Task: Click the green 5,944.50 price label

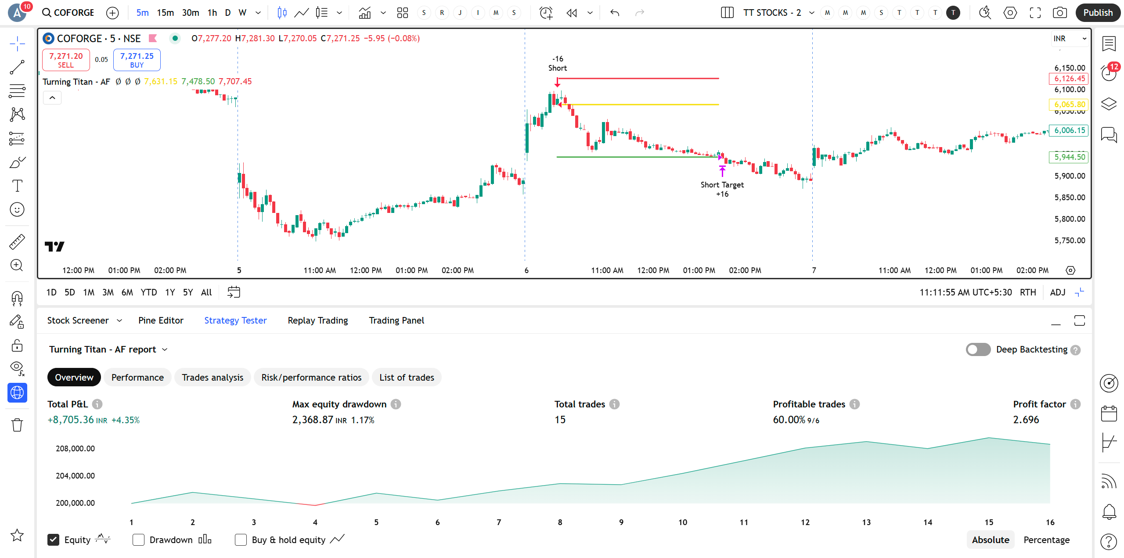Action: tap(1069, 157)
